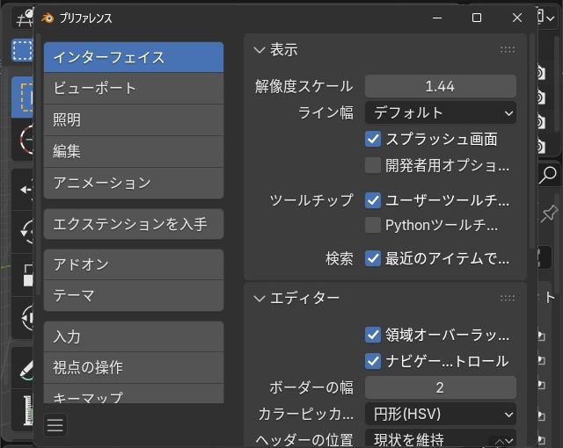The image size is (563, 448).
Task: Select the インターフェイス preferences tab
Action: [x=134, y=57]
